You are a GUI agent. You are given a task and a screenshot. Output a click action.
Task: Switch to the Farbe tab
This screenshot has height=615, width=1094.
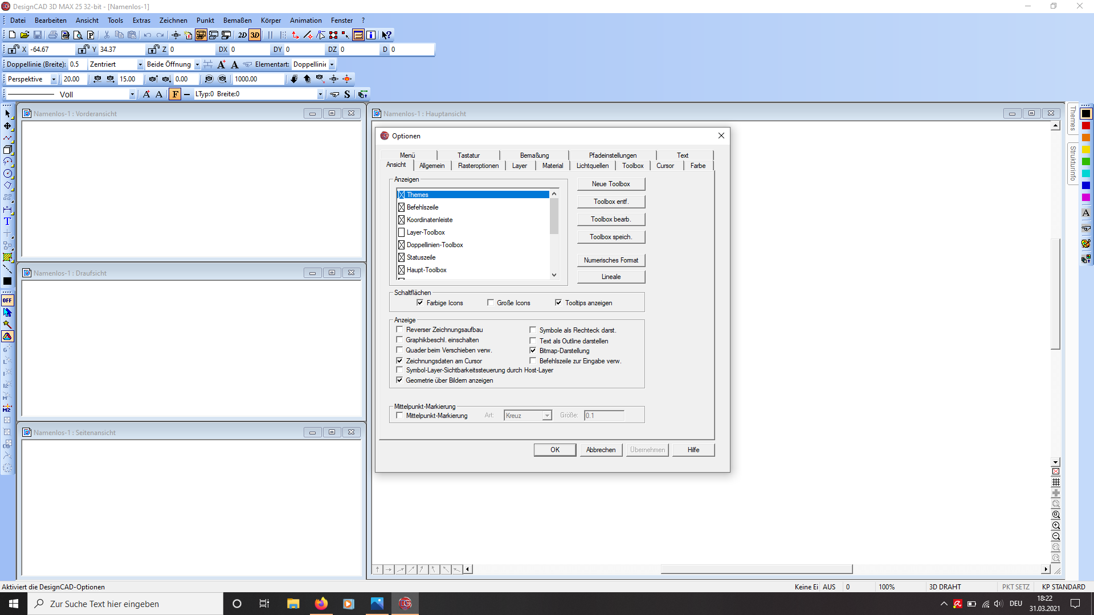(x=698, y=166)
